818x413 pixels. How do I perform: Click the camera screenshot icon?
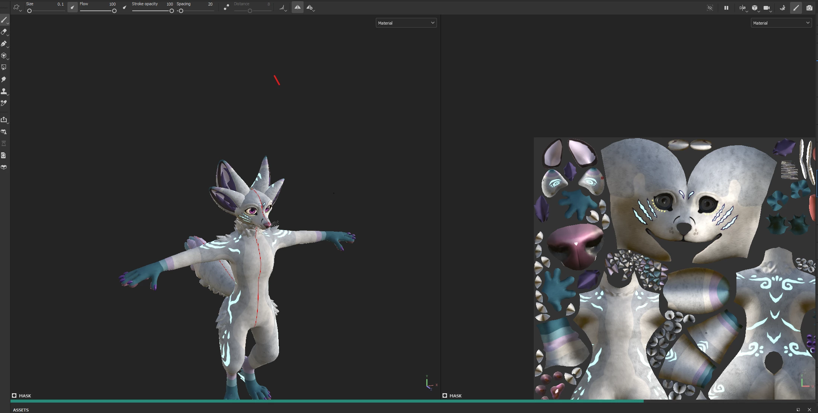(809, 8)
